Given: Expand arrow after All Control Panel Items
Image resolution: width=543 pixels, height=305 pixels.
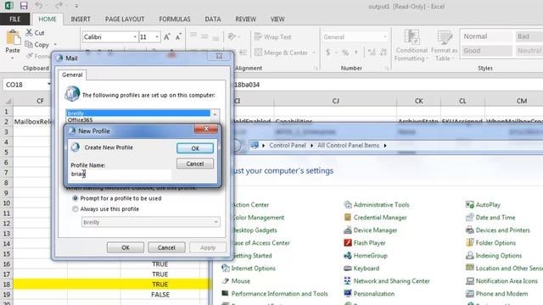Looking at the screenshot, I should click(x=385, y=146).
